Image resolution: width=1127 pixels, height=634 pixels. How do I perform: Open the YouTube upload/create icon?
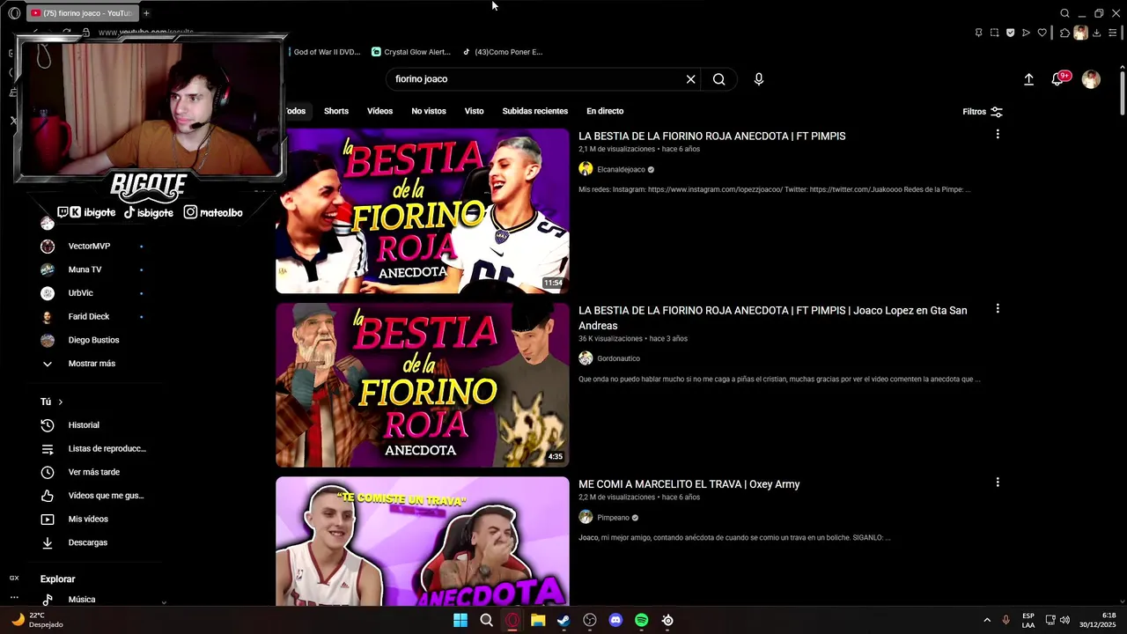pyautogui.click(x=1028, y=79)
